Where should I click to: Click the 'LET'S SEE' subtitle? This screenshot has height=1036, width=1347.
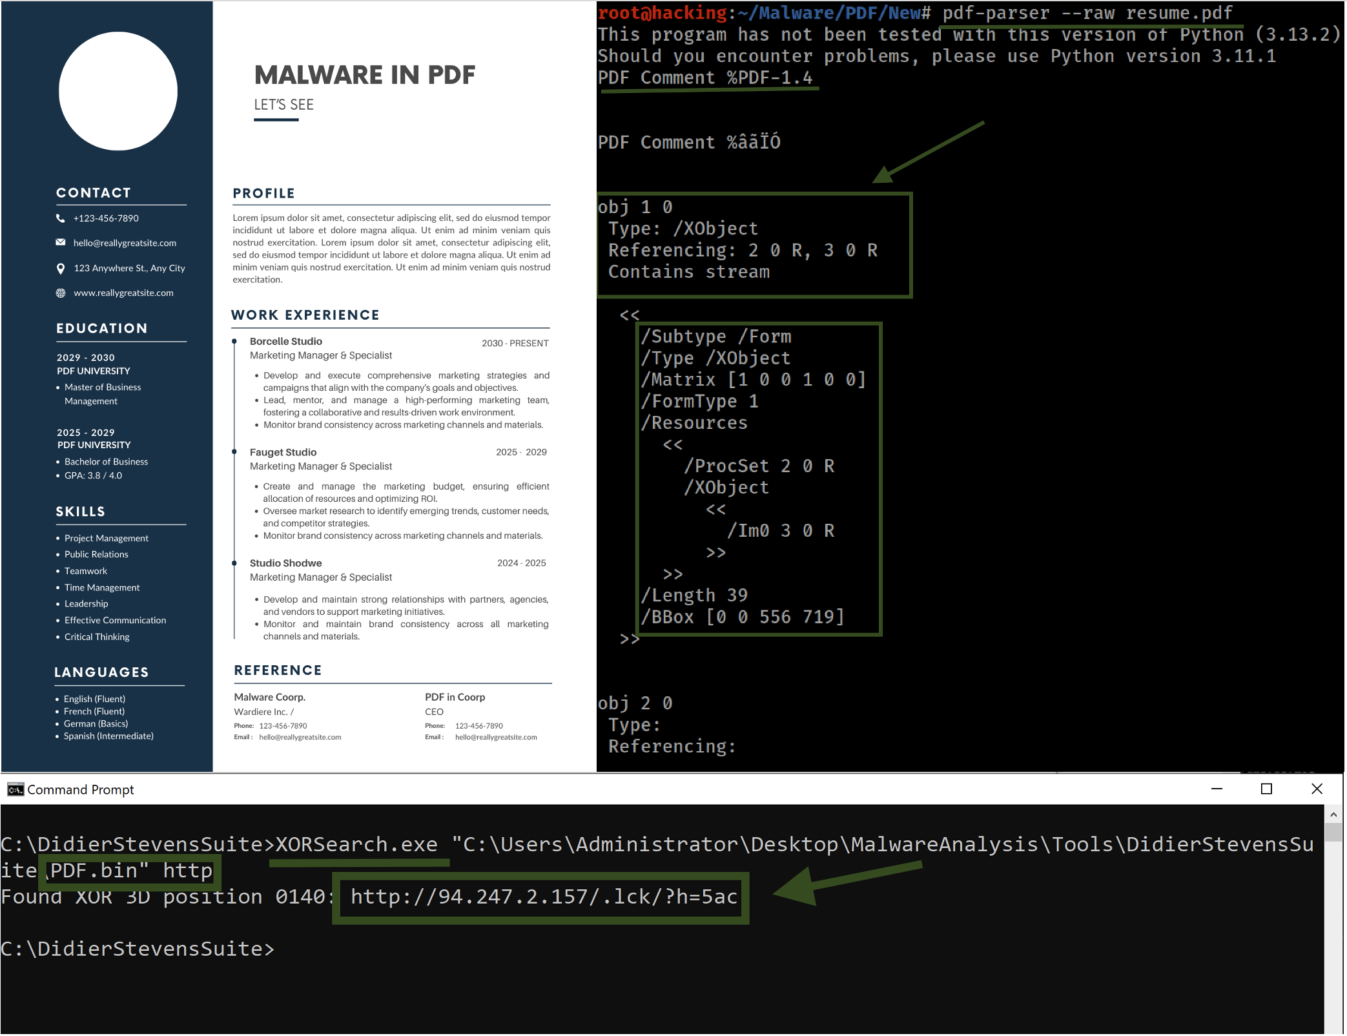coord(284,105)
